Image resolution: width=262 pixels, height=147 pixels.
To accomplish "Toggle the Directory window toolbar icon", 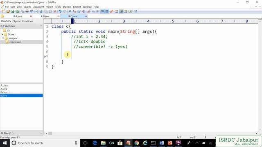I will (121, 11).
